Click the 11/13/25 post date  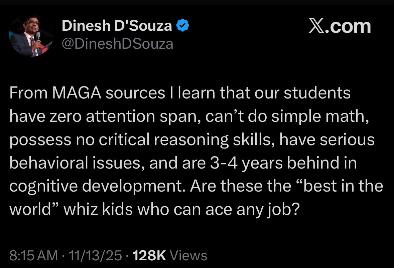(x=95, y=256)
